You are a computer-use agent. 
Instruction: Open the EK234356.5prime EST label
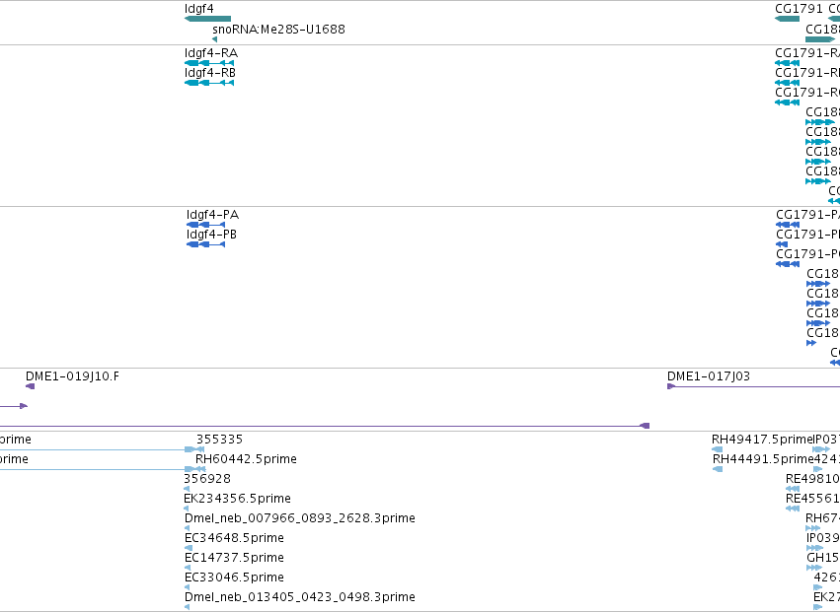click(237, 499)
